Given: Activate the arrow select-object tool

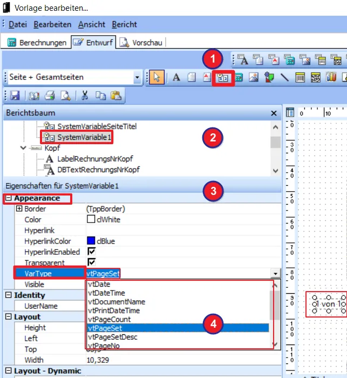Looking at the screenshot, I should tap(157, 77).
